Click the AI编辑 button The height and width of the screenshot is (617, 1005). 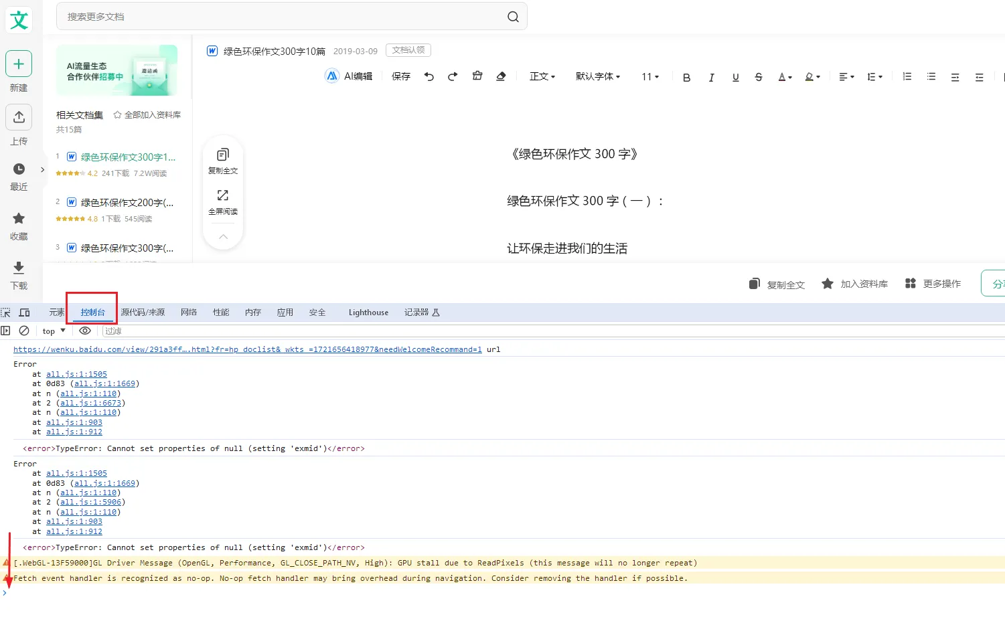[x=349, y=76]
